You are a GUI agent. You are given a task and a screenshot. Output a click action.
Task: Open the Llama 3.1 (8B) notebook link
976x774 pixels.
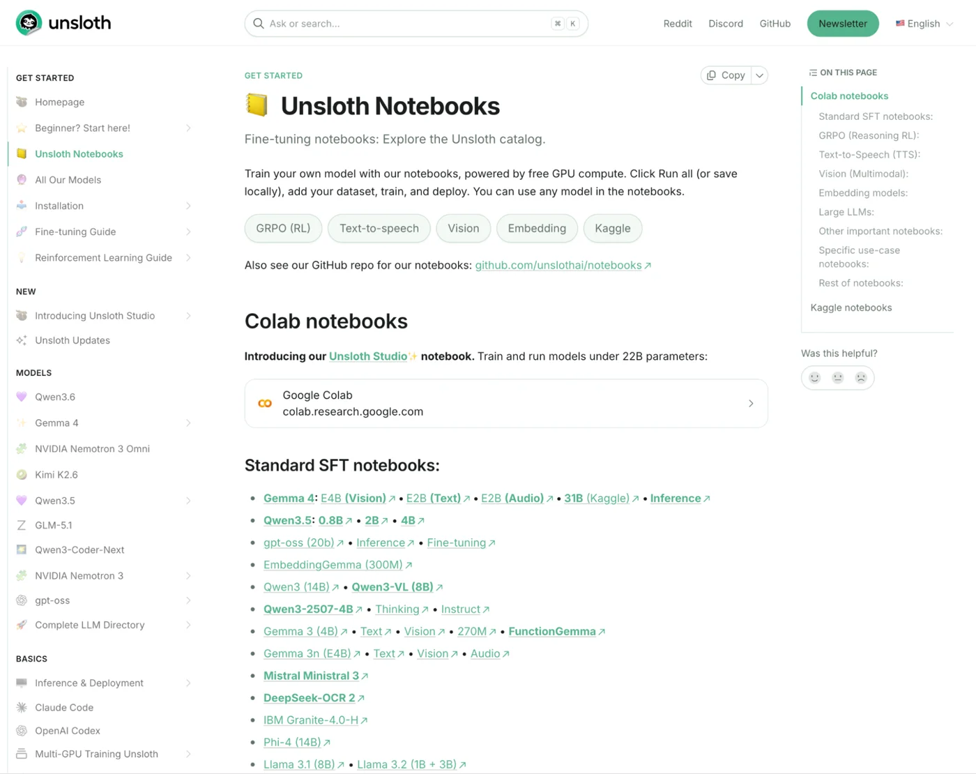pos(304,765)
